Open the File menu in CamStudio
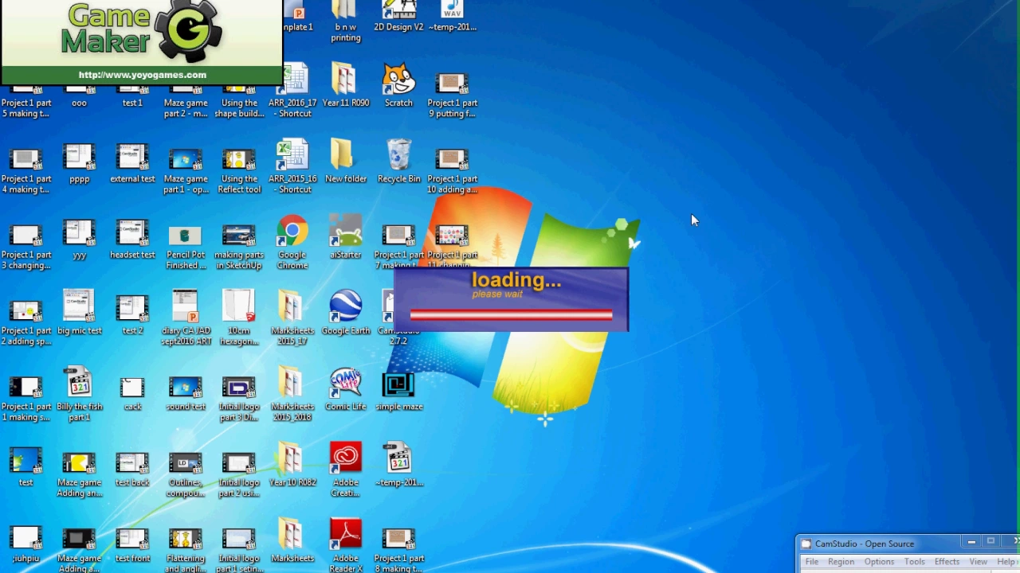1020x573 pixels. coord(811,562)
